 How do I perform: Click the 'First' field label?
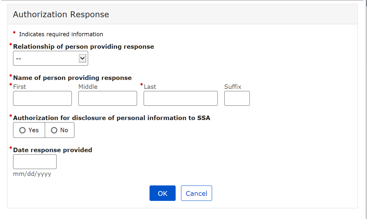click(x=20, y=87)
